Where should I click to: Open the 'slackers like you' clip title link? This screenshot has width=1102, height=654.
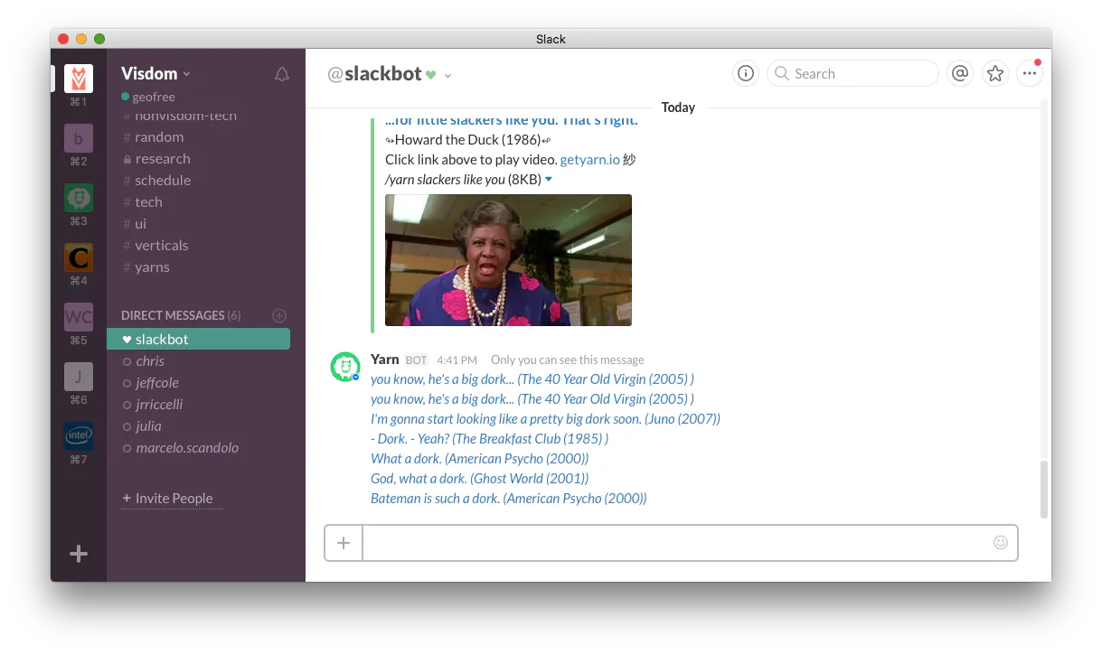point(511,120)
